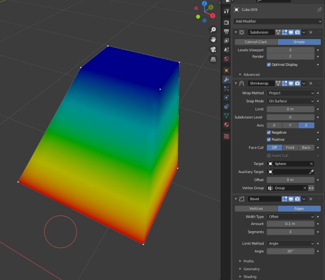Screen dimensions: 325x280
Task: Disable Optimal Display in Subdivision modifier
Action: coord(269,64)
